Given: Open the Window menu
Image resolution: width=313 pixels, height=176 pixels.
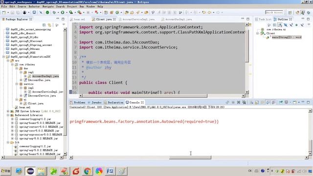Looking at the screenshot, I should click(x=90, y=6).
